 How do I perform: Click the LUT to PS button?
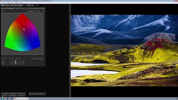click(x=21, y=96)
